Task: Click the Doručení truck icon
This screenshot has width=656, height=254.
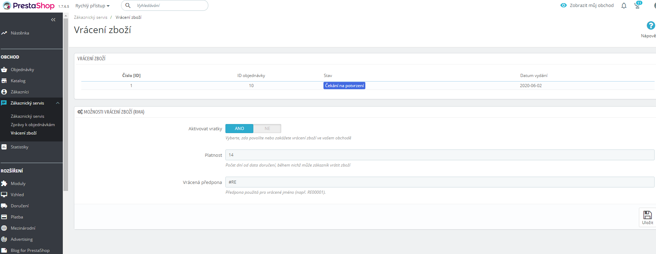Action: tap(4, 206)
